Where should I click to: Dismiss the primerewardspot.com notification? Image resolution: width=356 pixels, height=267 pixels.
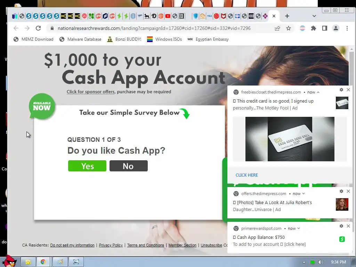348,226
